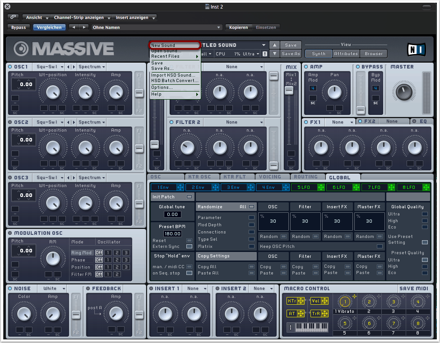Image resolution: width=440 pixels, height=343 pixels.
Task: Click the 1 Env crosshair icon
Action: [180, 187]
